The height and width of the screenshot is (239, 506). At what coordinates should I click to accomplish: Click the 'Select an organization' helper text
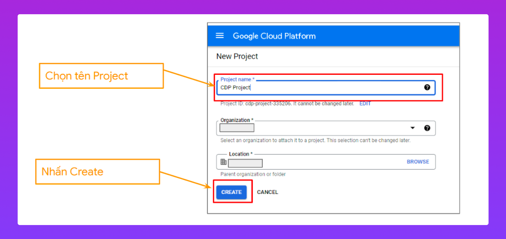coord(315,140)
